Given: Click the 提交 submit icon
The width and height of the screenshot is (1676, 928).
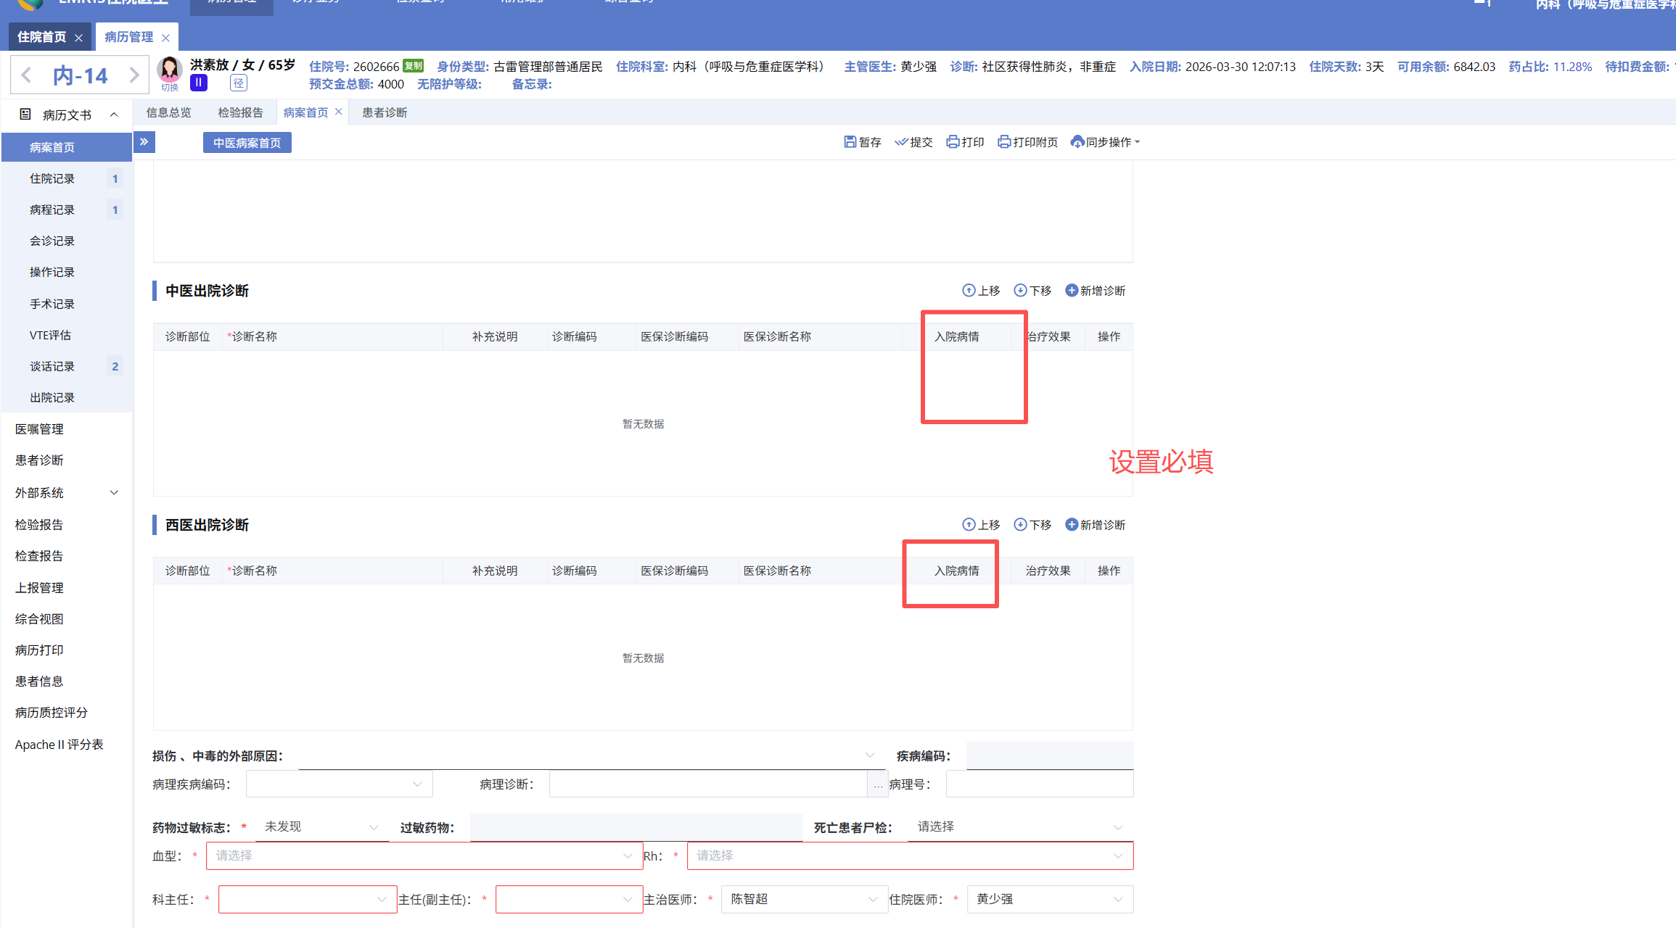Looking at the screenshot, I should 901,142.
